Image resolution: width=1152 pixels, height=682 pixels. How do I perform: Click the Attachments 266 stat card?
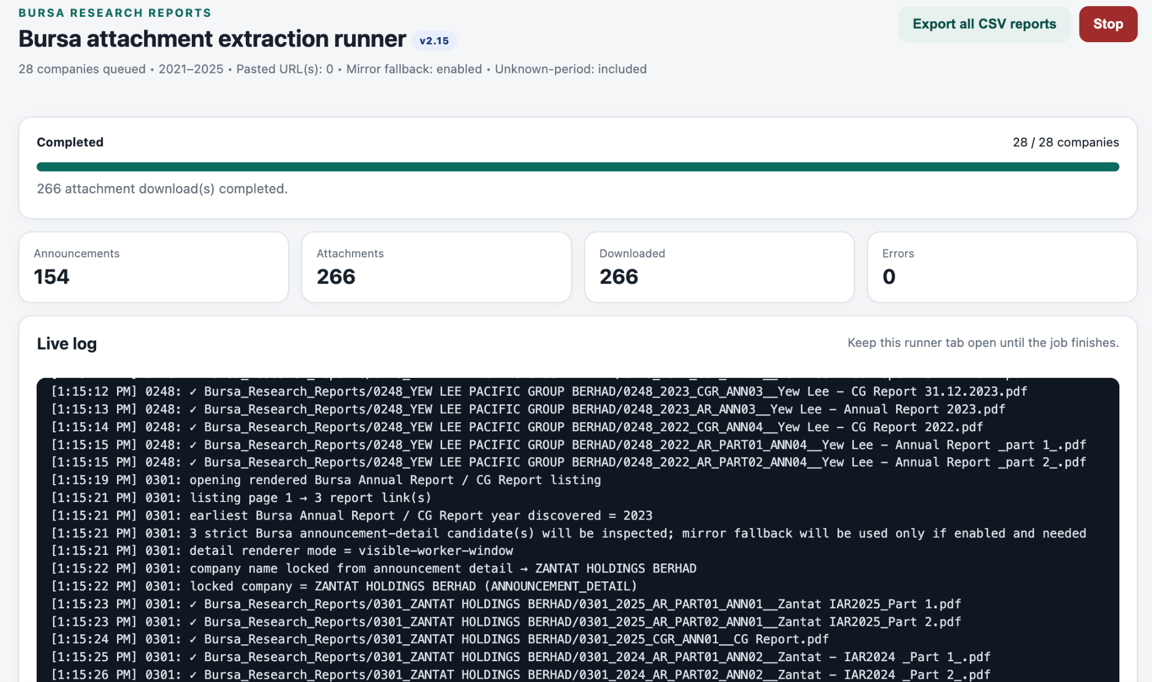[x=436, y=267]
